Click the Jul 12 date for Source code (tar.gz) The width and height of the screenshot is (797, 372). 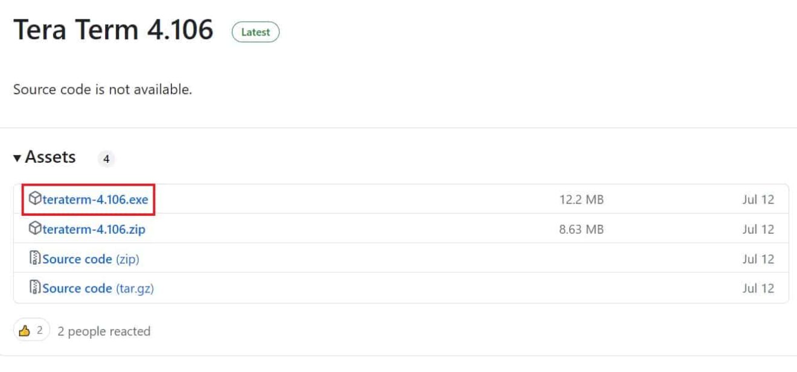pyautogui.click(x=758, y=288)
